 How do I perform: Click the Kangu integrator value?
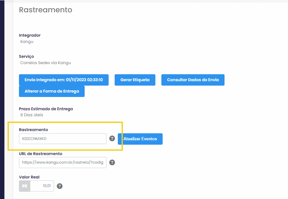[27, 41]
